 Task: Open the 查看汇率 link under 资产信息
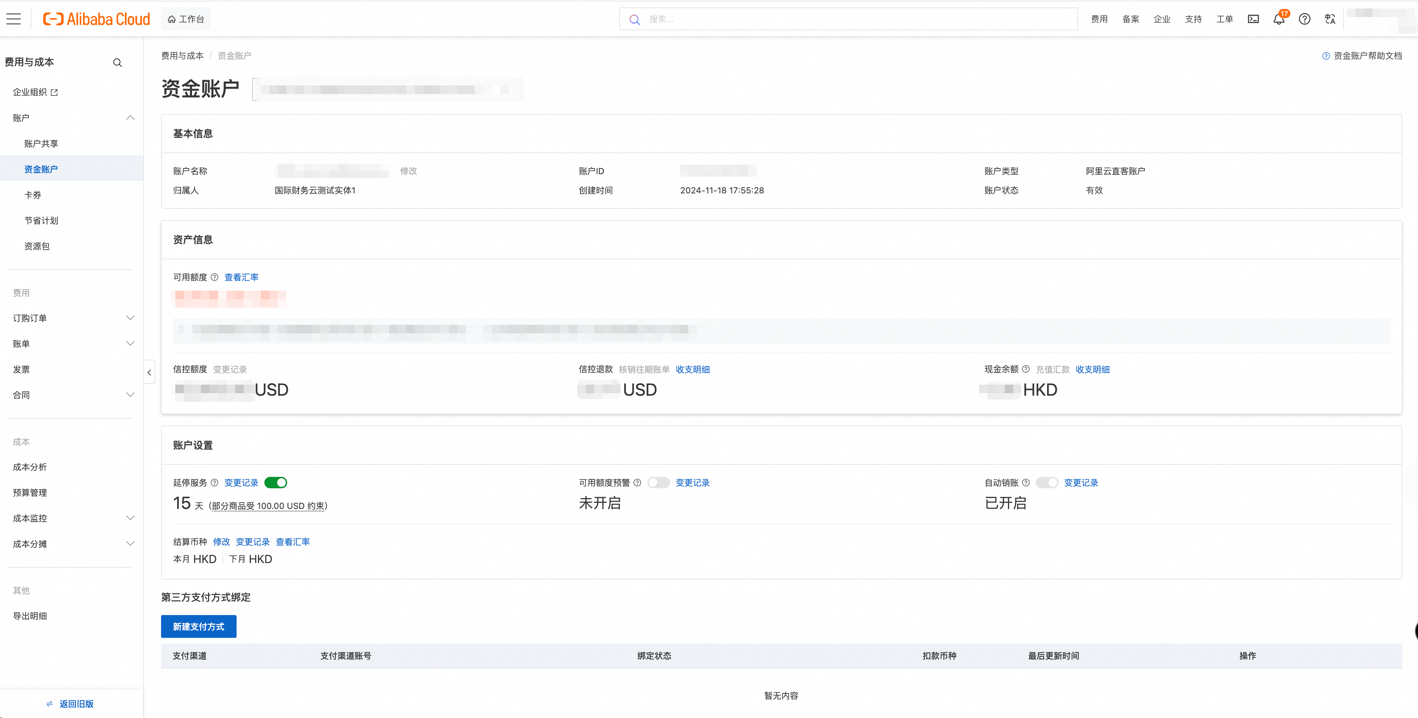(241, 277)
